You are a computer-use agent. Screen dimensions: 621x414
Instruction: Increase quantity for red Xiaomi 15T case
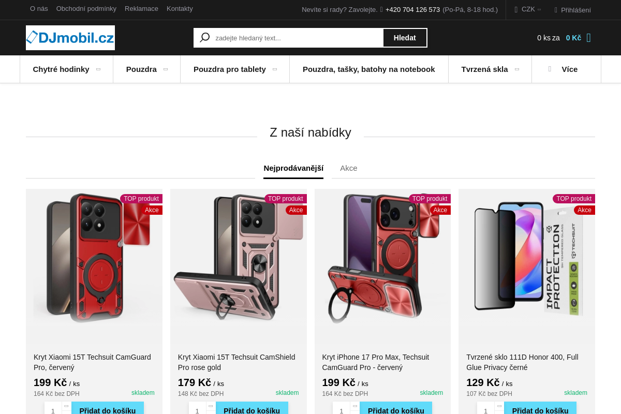66,406
